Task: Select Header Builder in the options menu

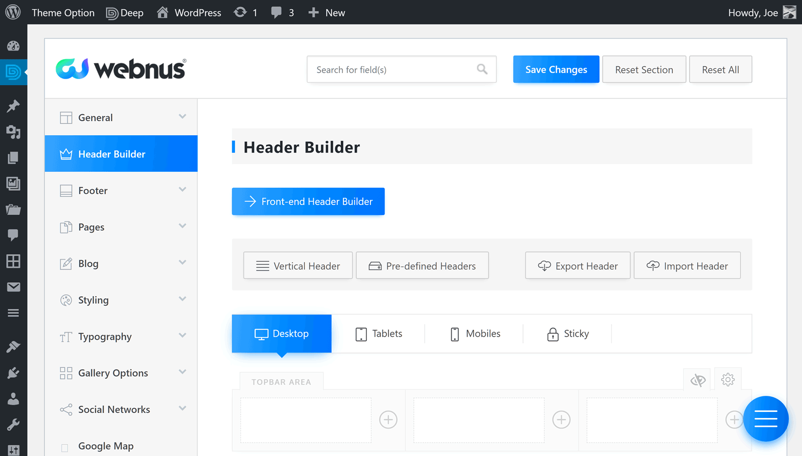Action: point(121,154)
